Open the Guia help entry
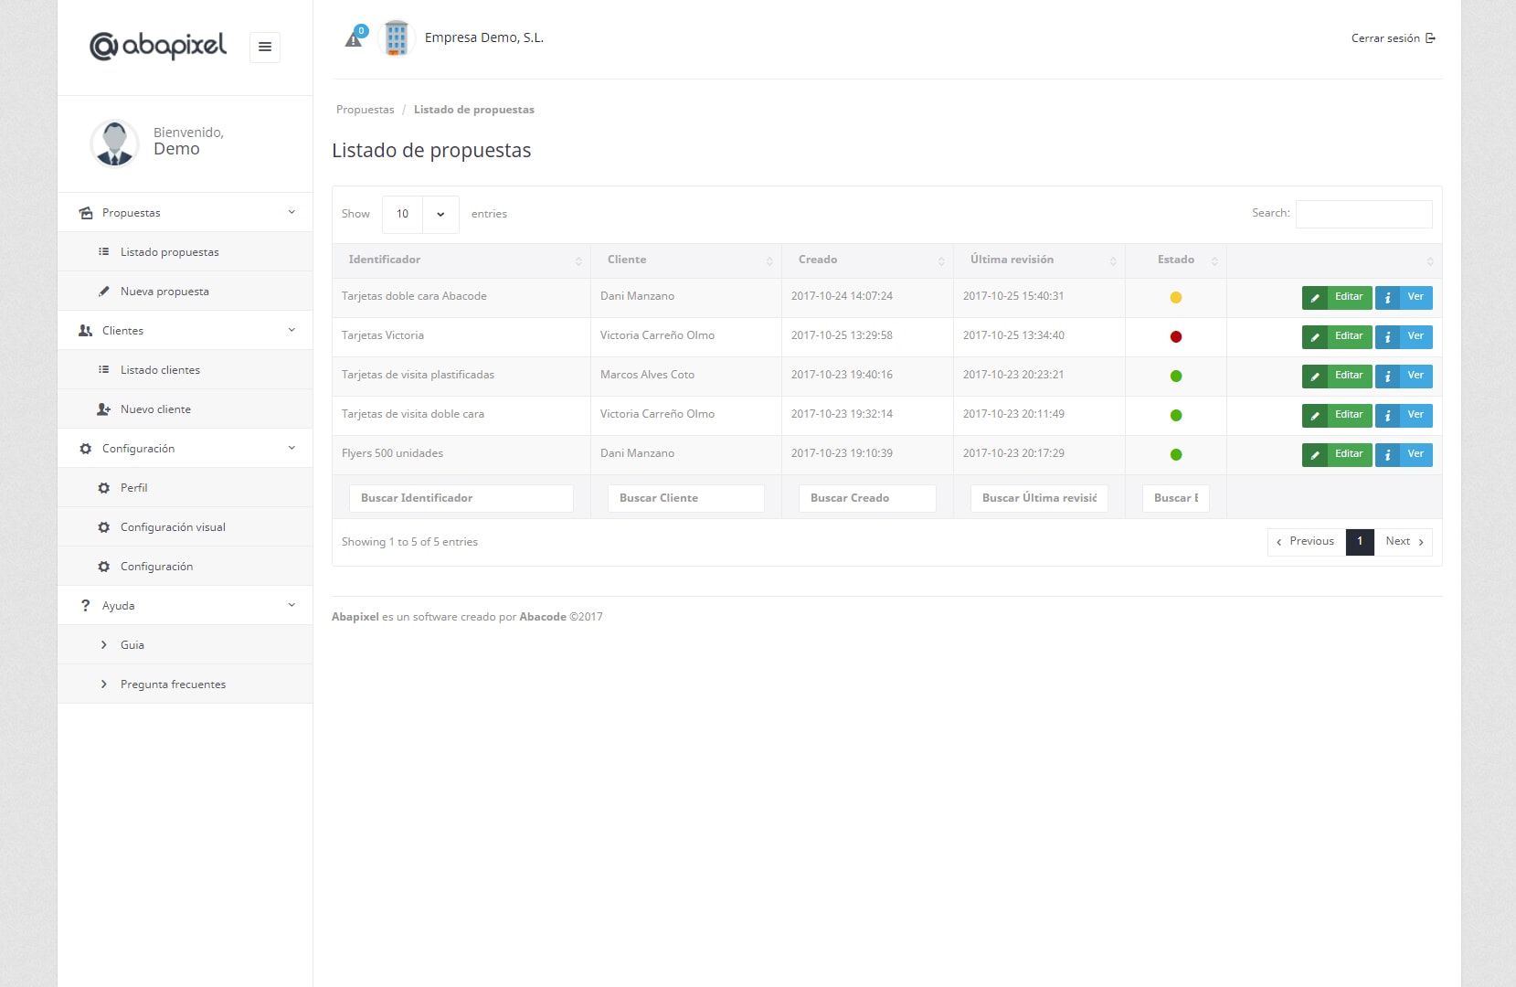 (x=185, y=645)
